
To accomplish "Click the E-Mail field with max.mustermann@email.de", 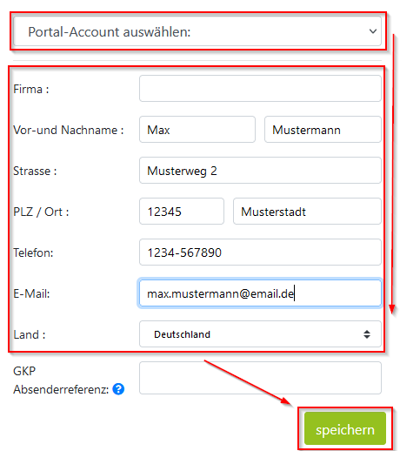I will 260,293.
